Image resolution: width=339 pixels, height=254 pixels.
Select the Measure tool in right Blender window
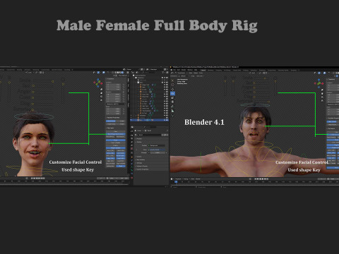click(x=172, y=111)
